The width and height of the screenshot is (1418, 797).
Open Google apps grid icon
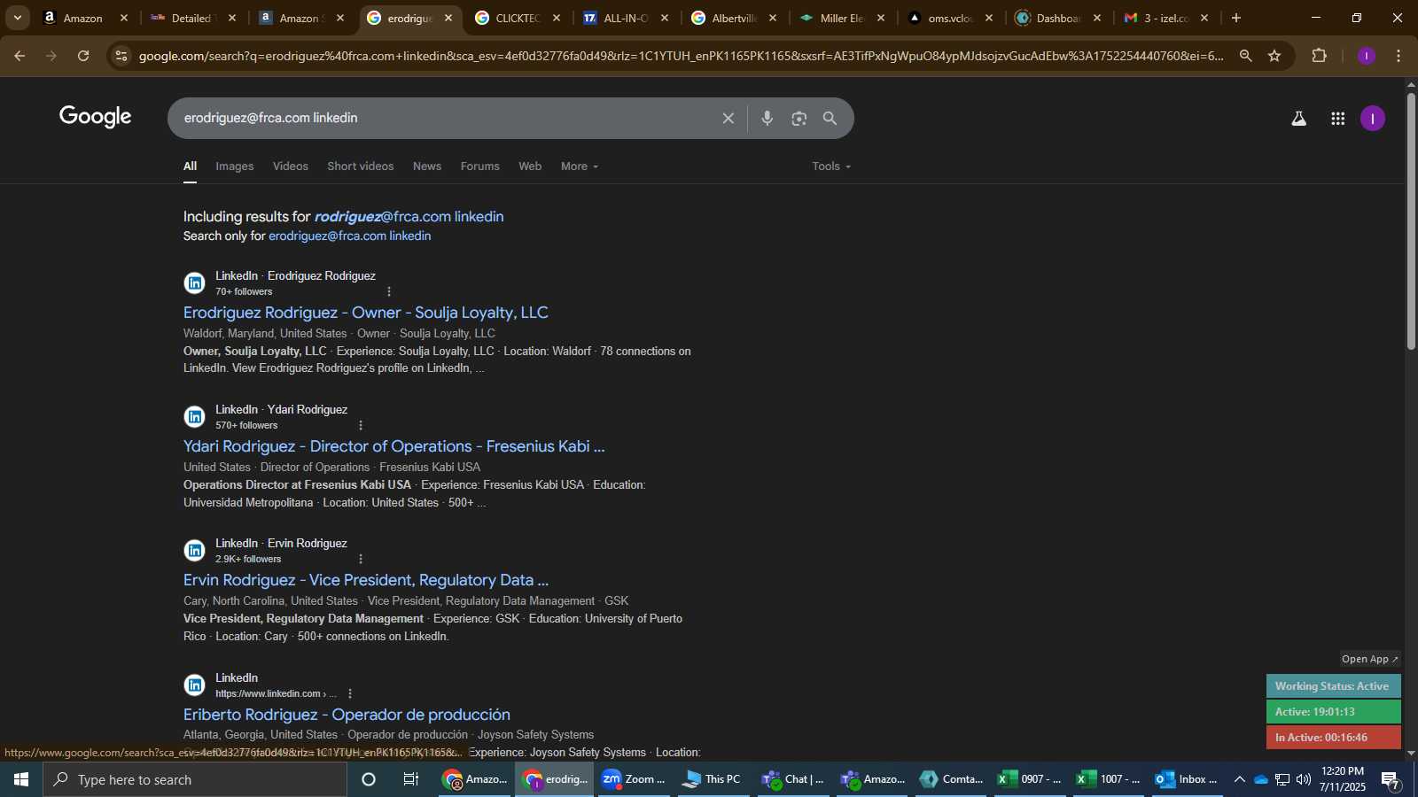[x=1337, y=118]
